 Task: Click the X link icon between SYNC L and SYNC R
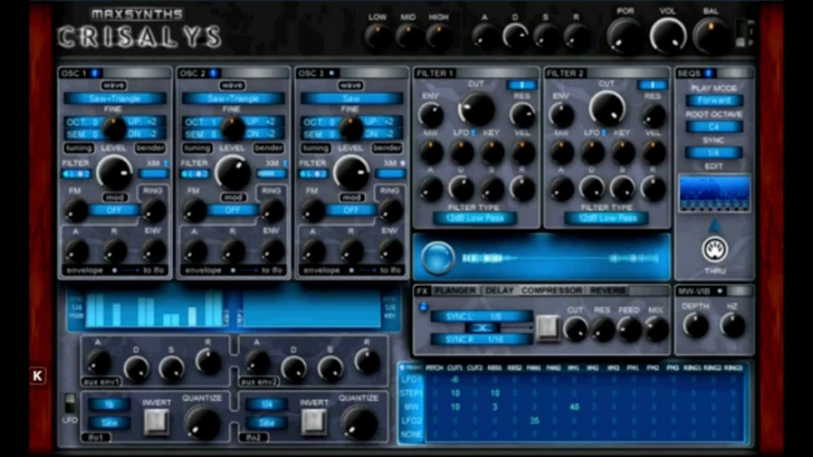coord(481,328)
